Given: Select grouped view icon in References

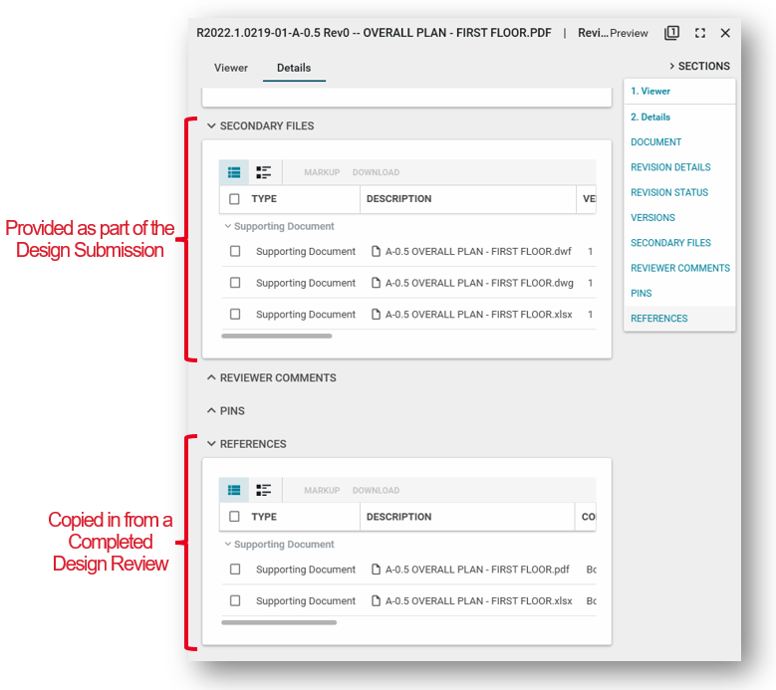Looking at the screenshot, I should [263, 490].
